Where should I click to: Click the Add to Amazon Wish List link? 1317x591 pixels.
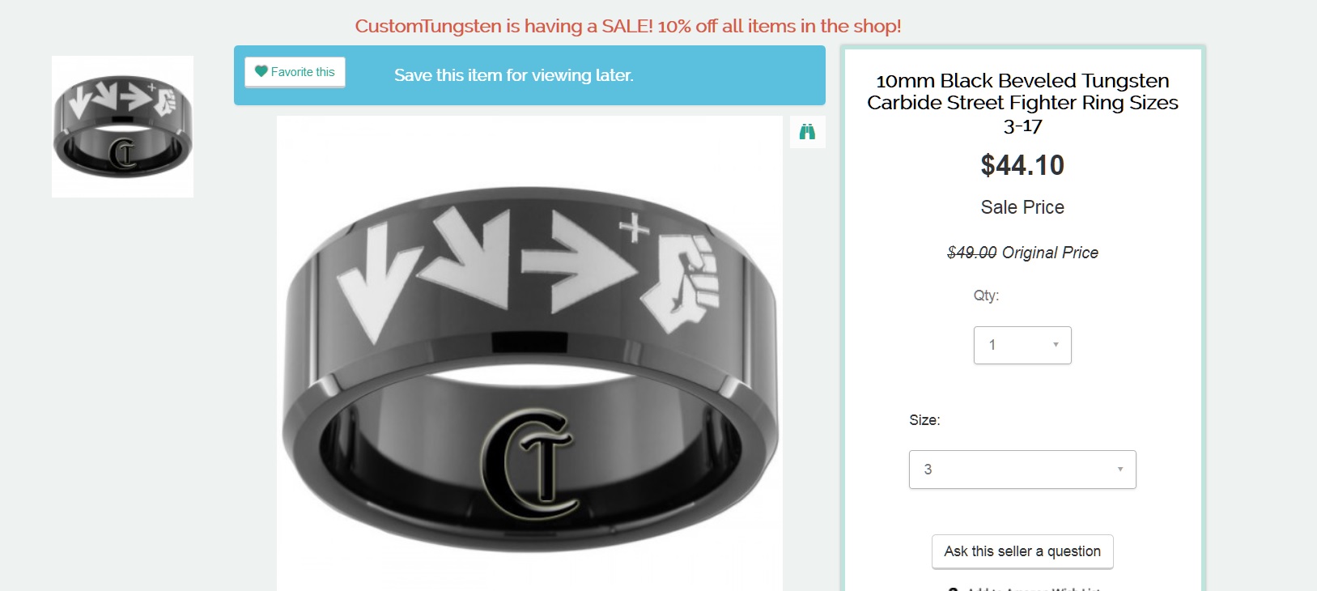pos(1022,588)
